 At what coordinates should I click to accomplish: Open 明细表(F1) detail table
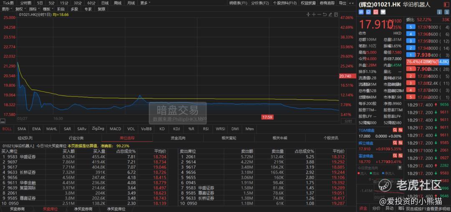pyautogui.click(x=238, y=3)
